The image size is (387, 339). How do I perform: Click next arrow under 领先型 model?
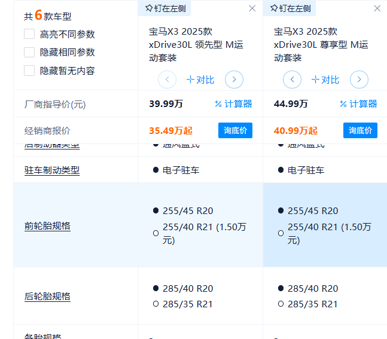(x=234, y=80)
